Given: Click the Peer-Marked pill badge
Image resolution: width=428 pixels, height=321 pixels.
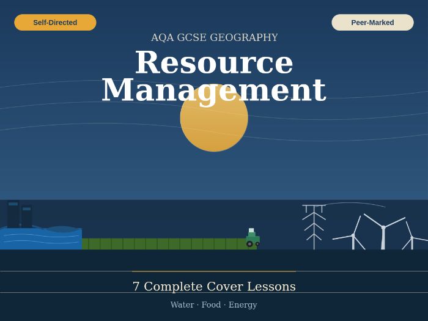Looking at the screenshot, I should [x=372, y=23].
